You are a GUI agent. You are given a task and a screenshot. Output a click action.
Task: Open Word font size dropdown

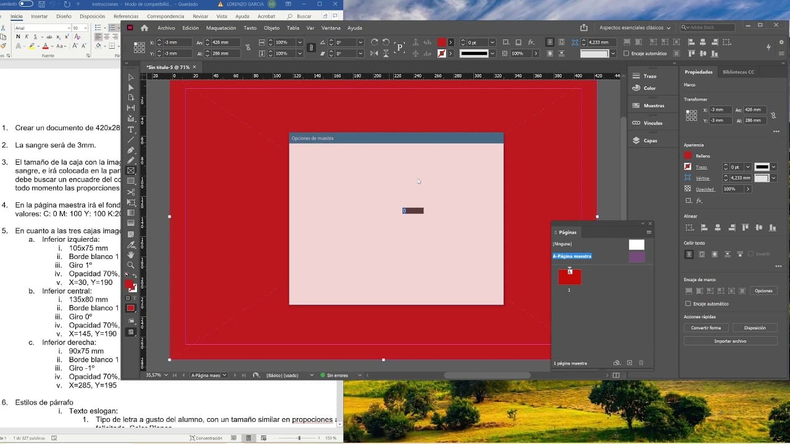click(x=85, y=28)
